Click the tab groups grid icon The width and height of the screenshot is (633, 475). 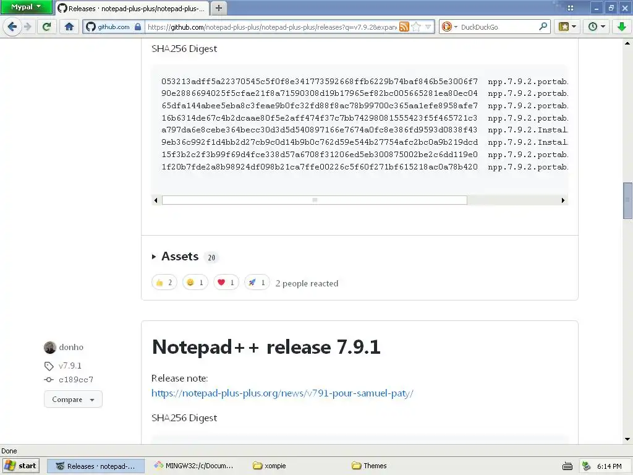click(x=571, y=8)
